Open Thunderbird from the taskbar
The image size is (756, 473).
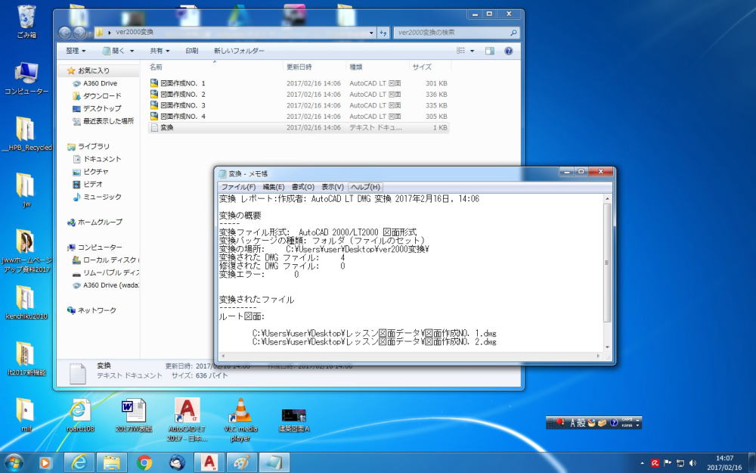click(177, 463)
